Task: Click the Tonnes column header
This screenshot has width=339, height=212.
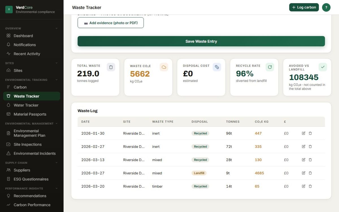Action: pos(233,122)
